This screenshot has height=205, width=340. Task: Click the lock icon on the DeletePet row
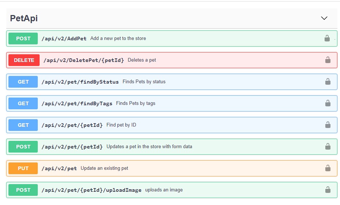pos(328,60)
